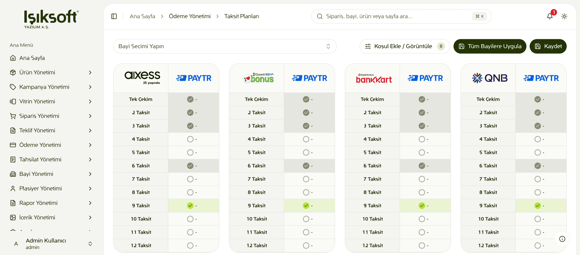Viewport: 580px width, 255px height.
Task: Expand the Admin Kullanıcı account menu
Action: pos(52,244)
